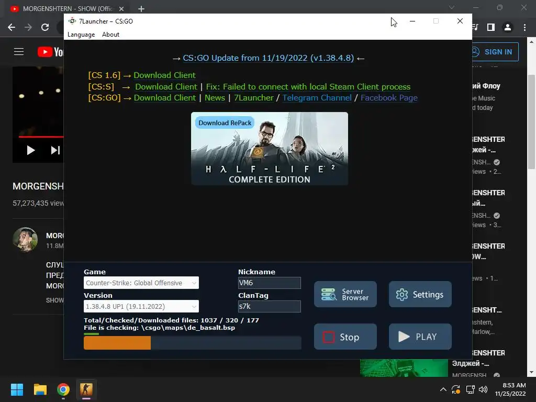Open a new Chrome tab
Image resolution: width=536 pixels, height=402 pixels.
tap(141, 9)
